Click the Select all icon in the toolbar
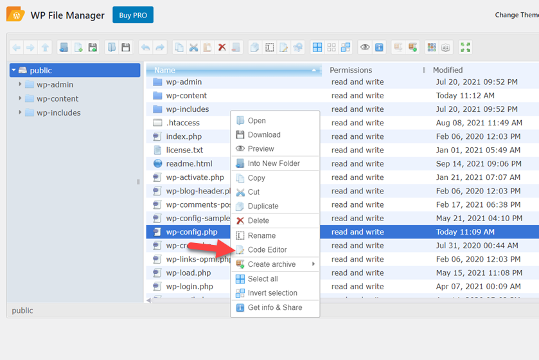 317,48
